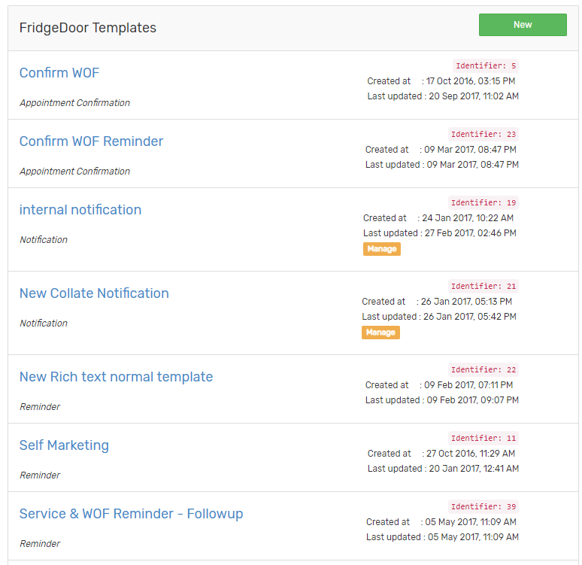Click the Identifier: 11 badge
Viewport: 582px width, 565px height.
483,439
